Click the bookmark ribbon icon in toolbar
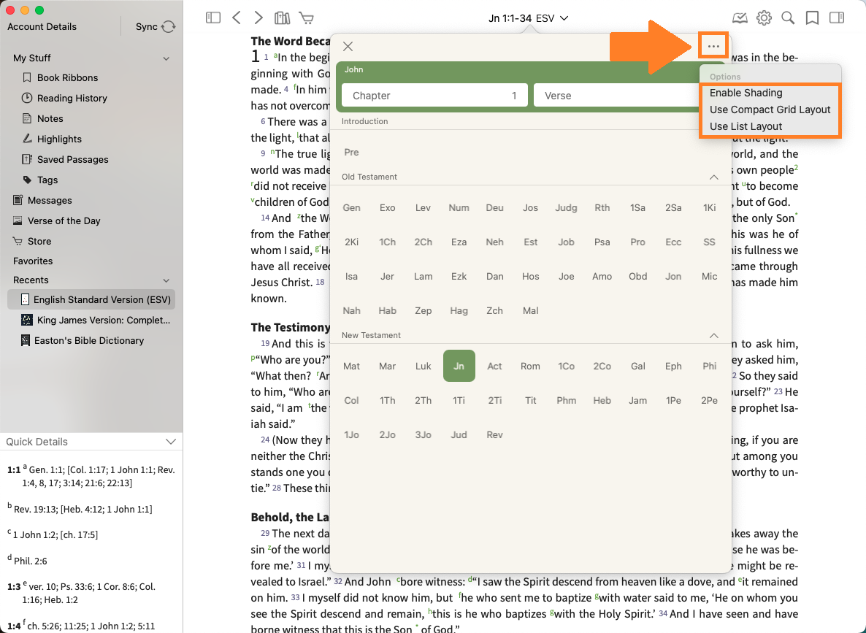The width and height of the screenshot is (866, 633). click(812, 18)
